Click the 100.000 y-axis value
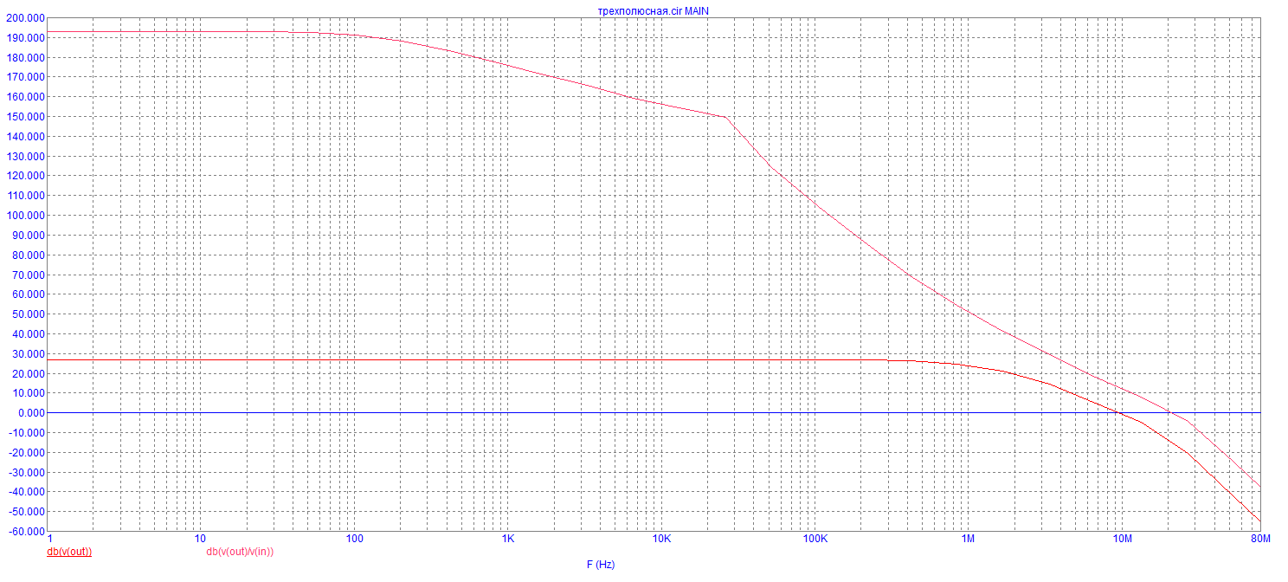 pyautogui.click(x=27, y=216)
